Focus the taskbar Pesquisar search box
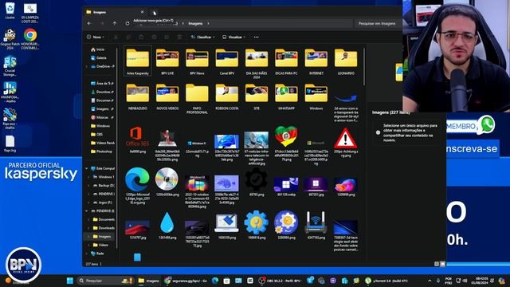The width and height of the screenshot is (510, 287). [106, 281]
